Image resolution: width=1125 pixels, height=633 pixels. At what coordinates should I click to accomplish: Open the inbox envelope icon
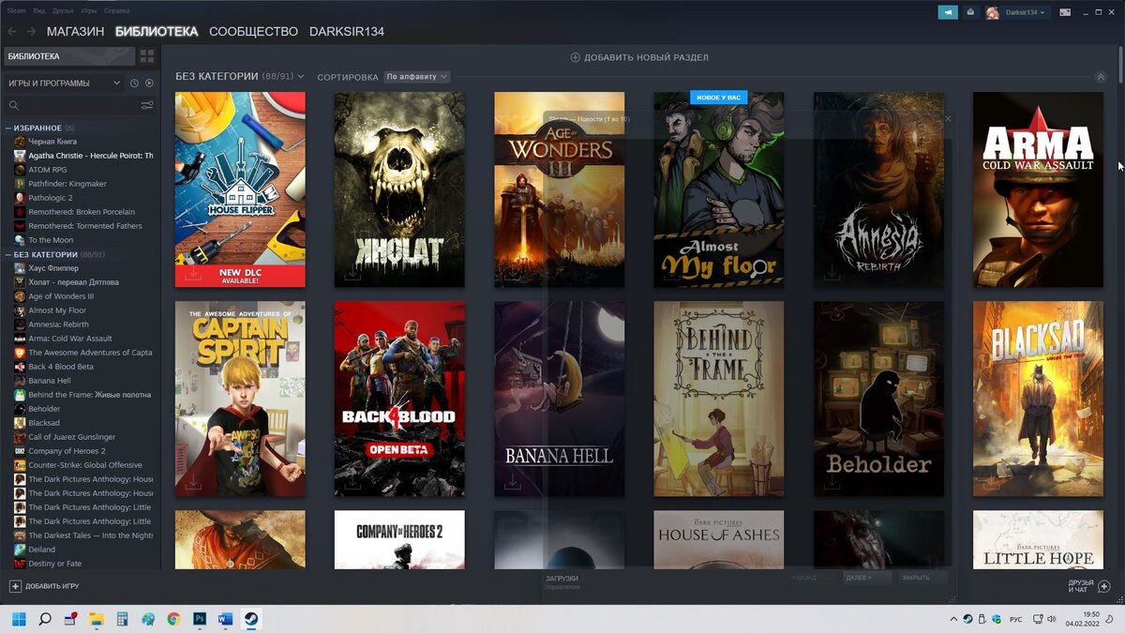click(x=970, y=12)
